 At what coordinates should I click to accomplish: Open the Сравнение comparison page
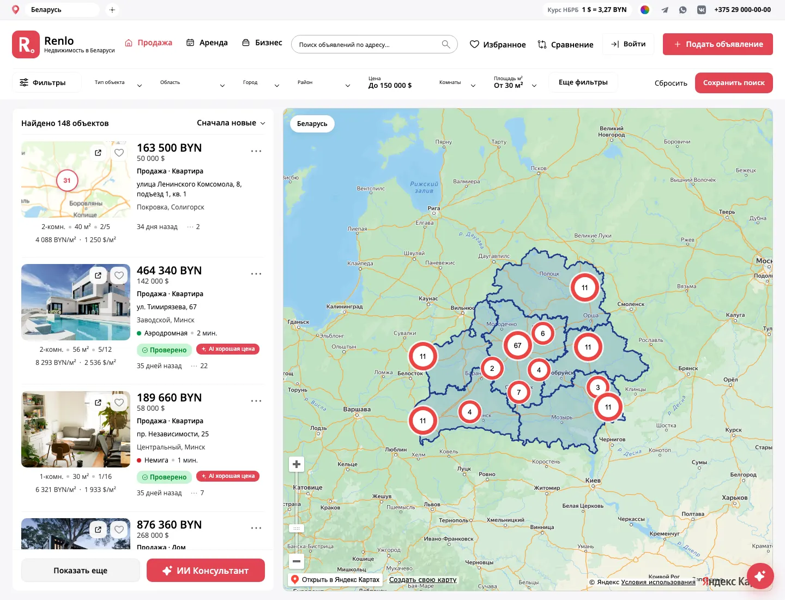pyautogui.click(x=565, y=45)
